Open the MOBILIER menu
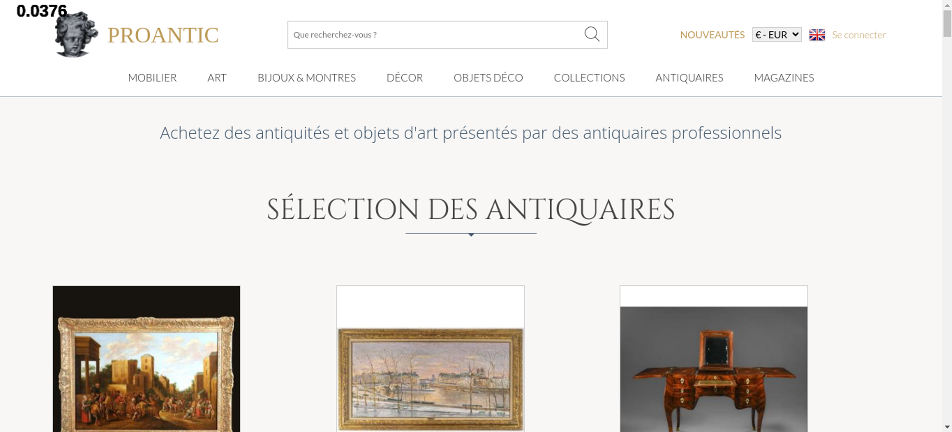Viewport: 952px width, 432px height. [x=152, y=78]
